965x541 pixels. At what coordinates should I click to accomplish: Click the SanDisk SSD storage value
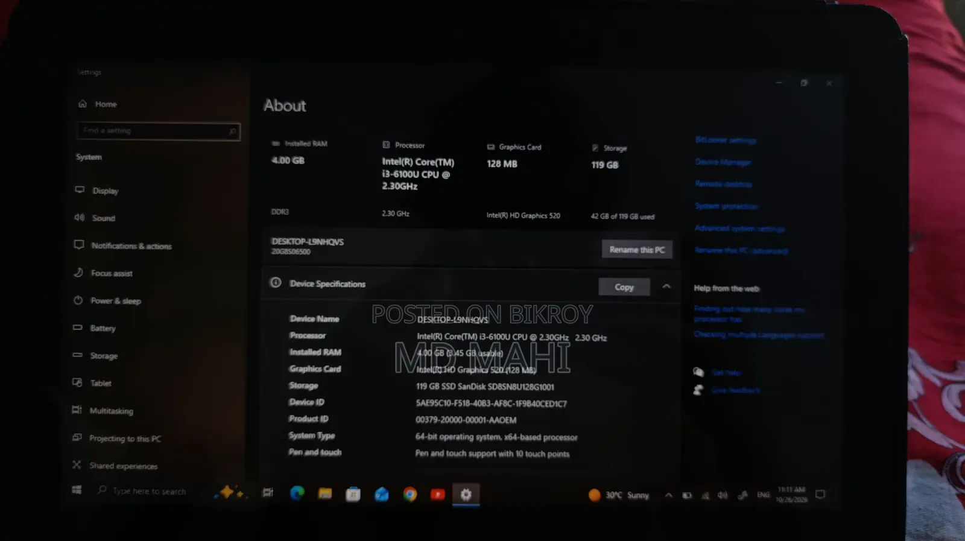point(485,387)
